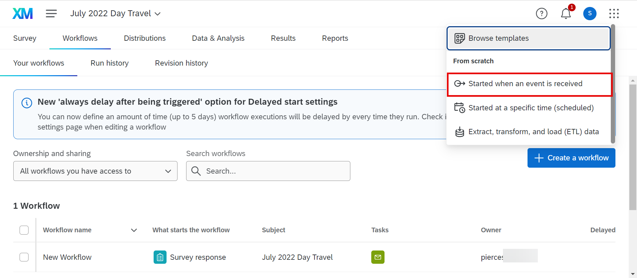Select Browse templates option
The width and height of the screenshot is (637, 278).
528,38
